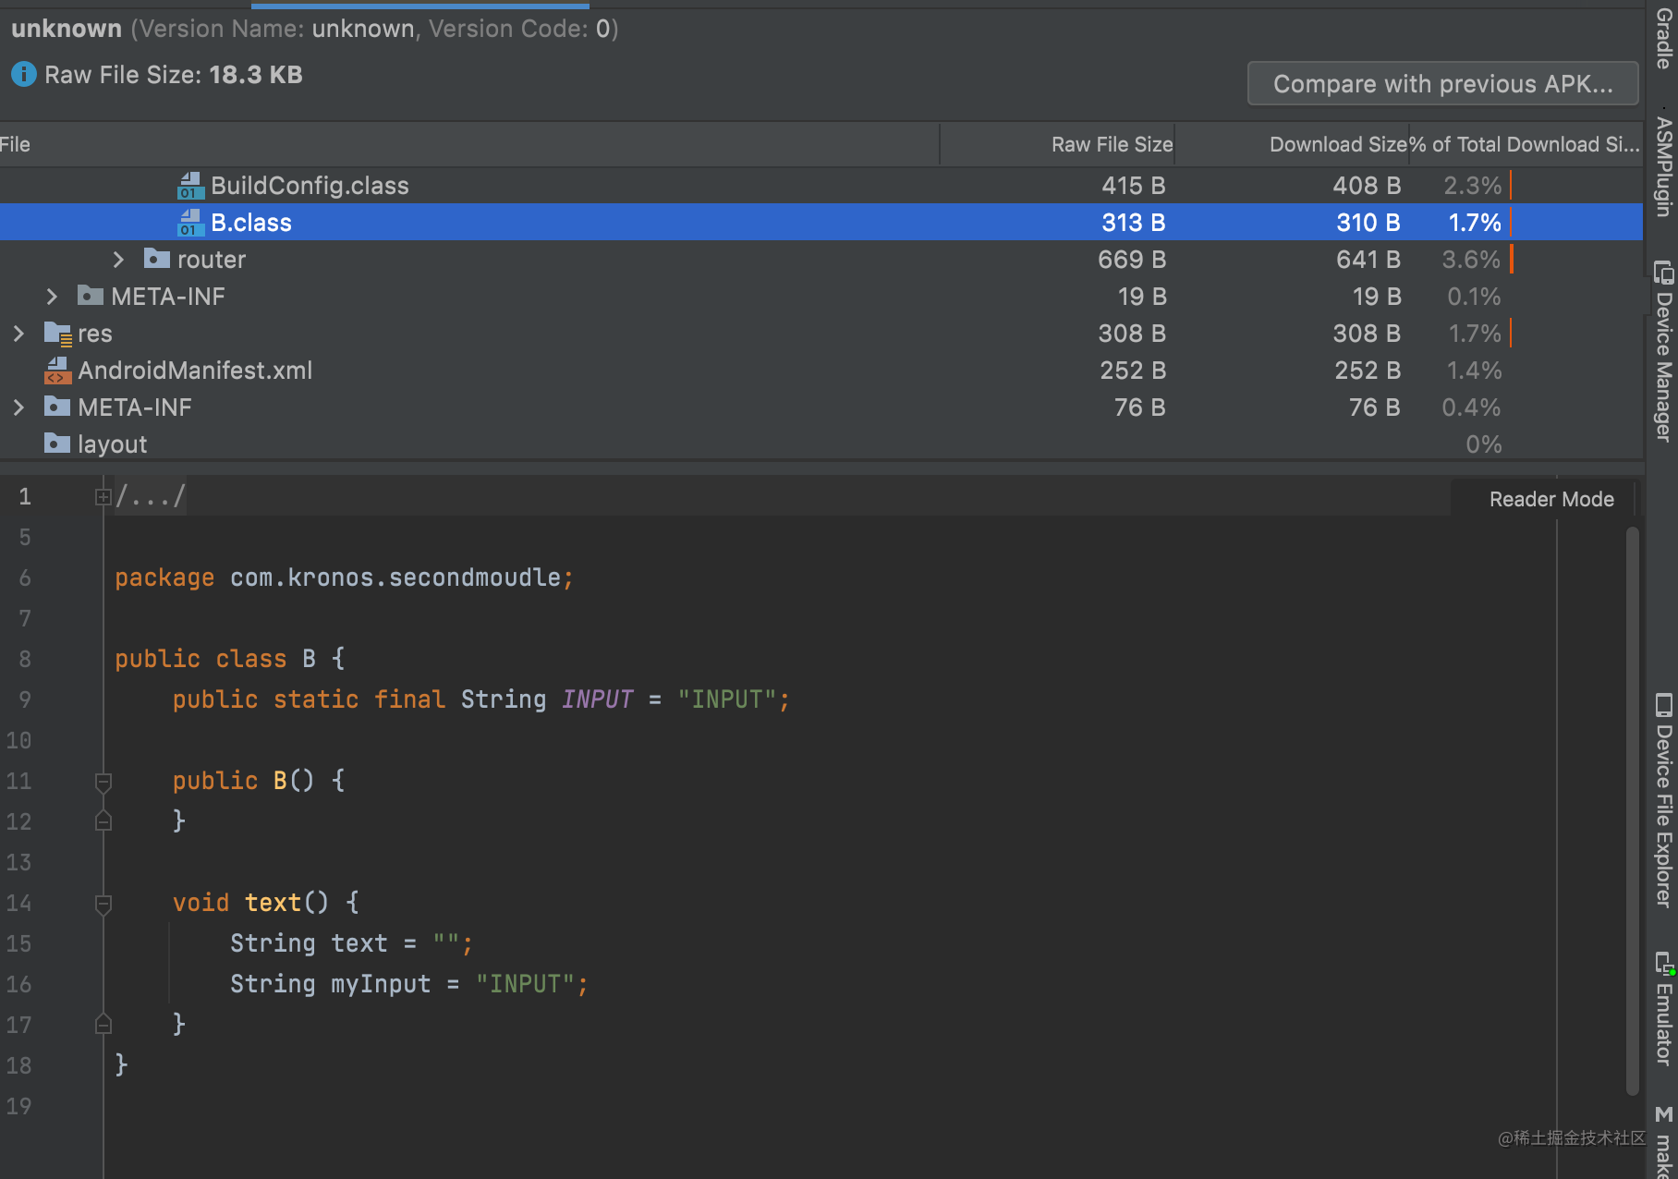This screenshot has width=1678, height=1179.
Task: Select the BuildConfig.class row
Action: point(821,186)
